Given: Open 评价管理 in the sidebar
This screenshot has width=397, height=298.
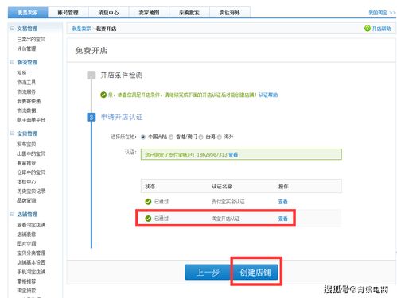Looking at the screenshot, I should tap(26, 48).
